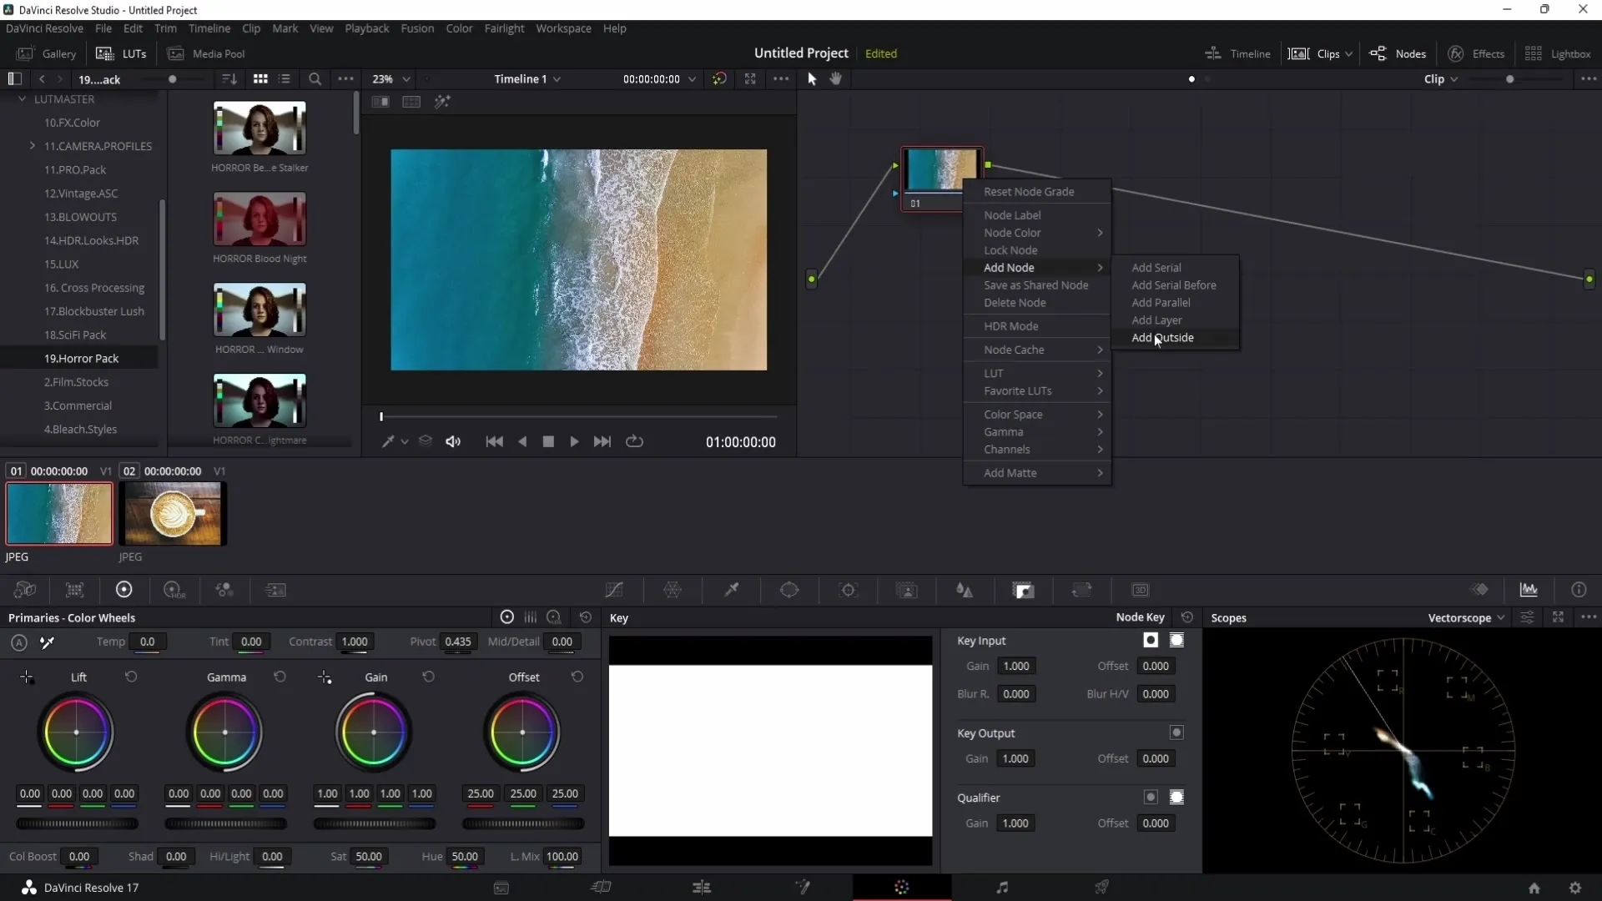Select the Qualifier eyedropper icon
This screenshot has height=901, width=1602.
(x=732, y=590)
